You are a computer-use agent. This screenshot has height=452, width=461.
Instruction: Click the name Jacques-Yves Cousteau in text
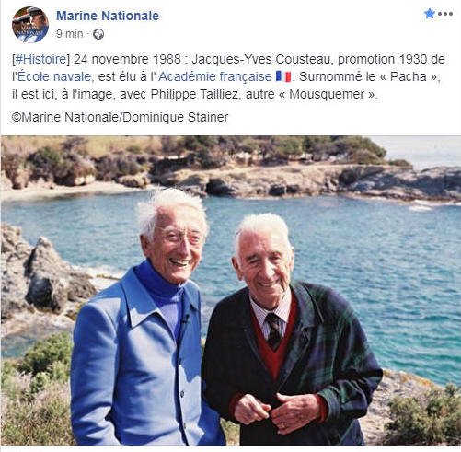[x=260, y=59]
